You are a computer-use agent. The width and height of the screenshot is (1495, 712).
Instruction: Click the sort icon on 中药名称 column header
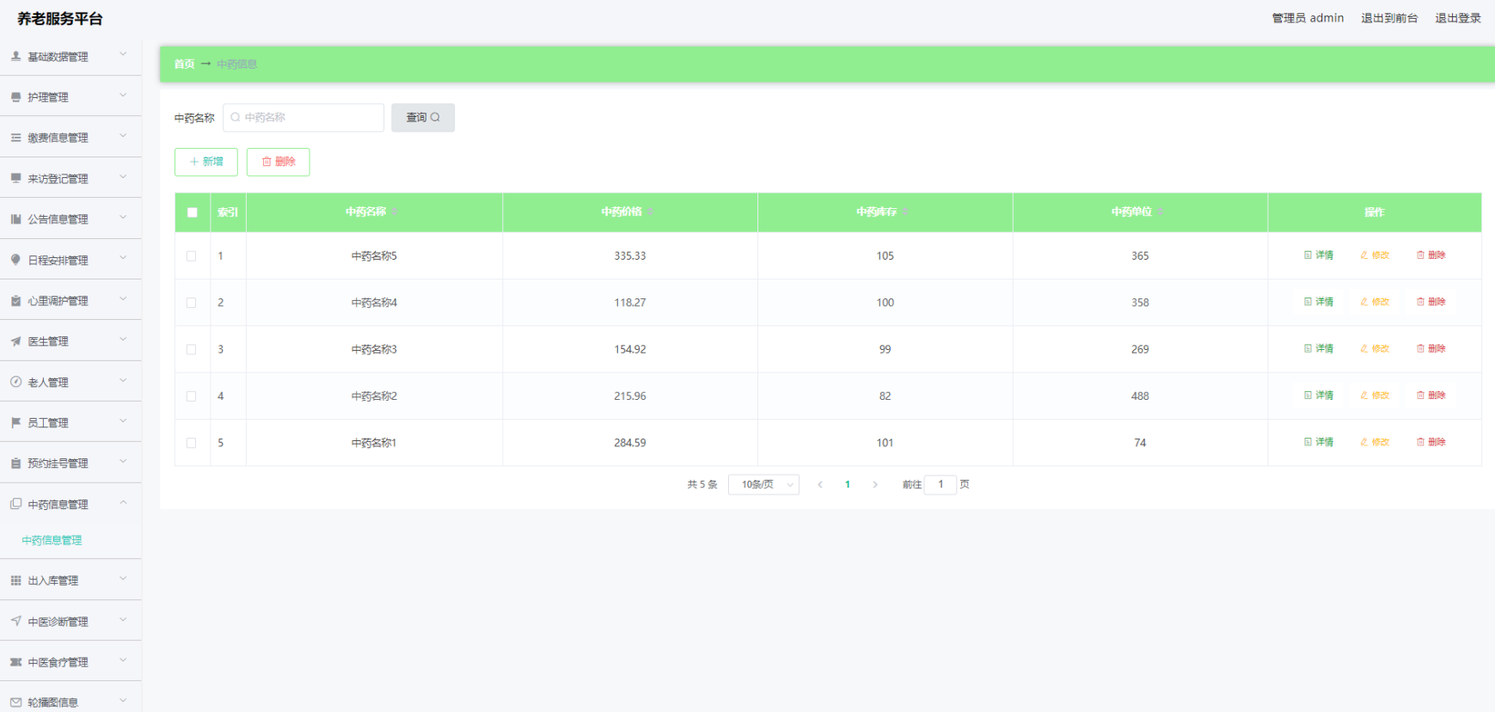[x=394, y=212]
